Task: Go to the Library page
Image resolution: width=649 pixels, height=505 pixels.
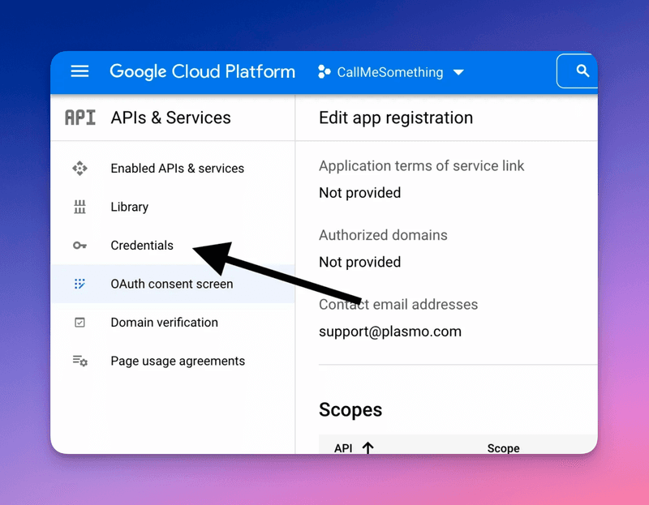Action: (x=172, y=207)
